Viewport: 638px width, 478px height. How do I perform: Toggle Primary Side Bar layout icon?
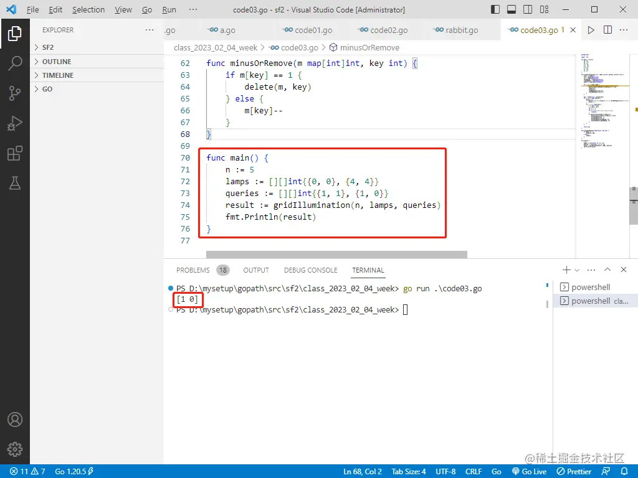495,9
